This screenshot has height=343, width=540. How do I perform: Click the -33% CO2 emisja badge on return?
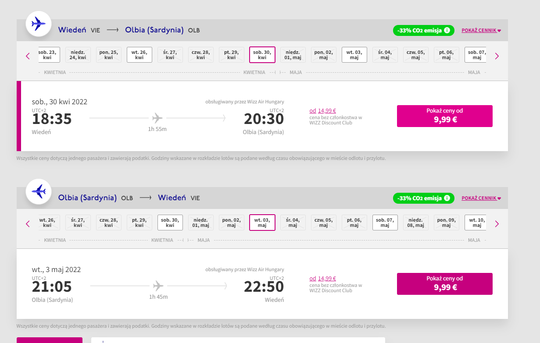(x=423, y=198)
